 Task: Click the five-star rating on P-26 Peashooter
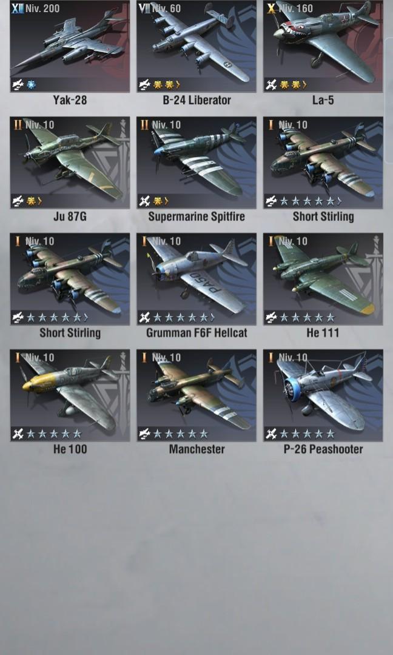click(x=307, y=434)
